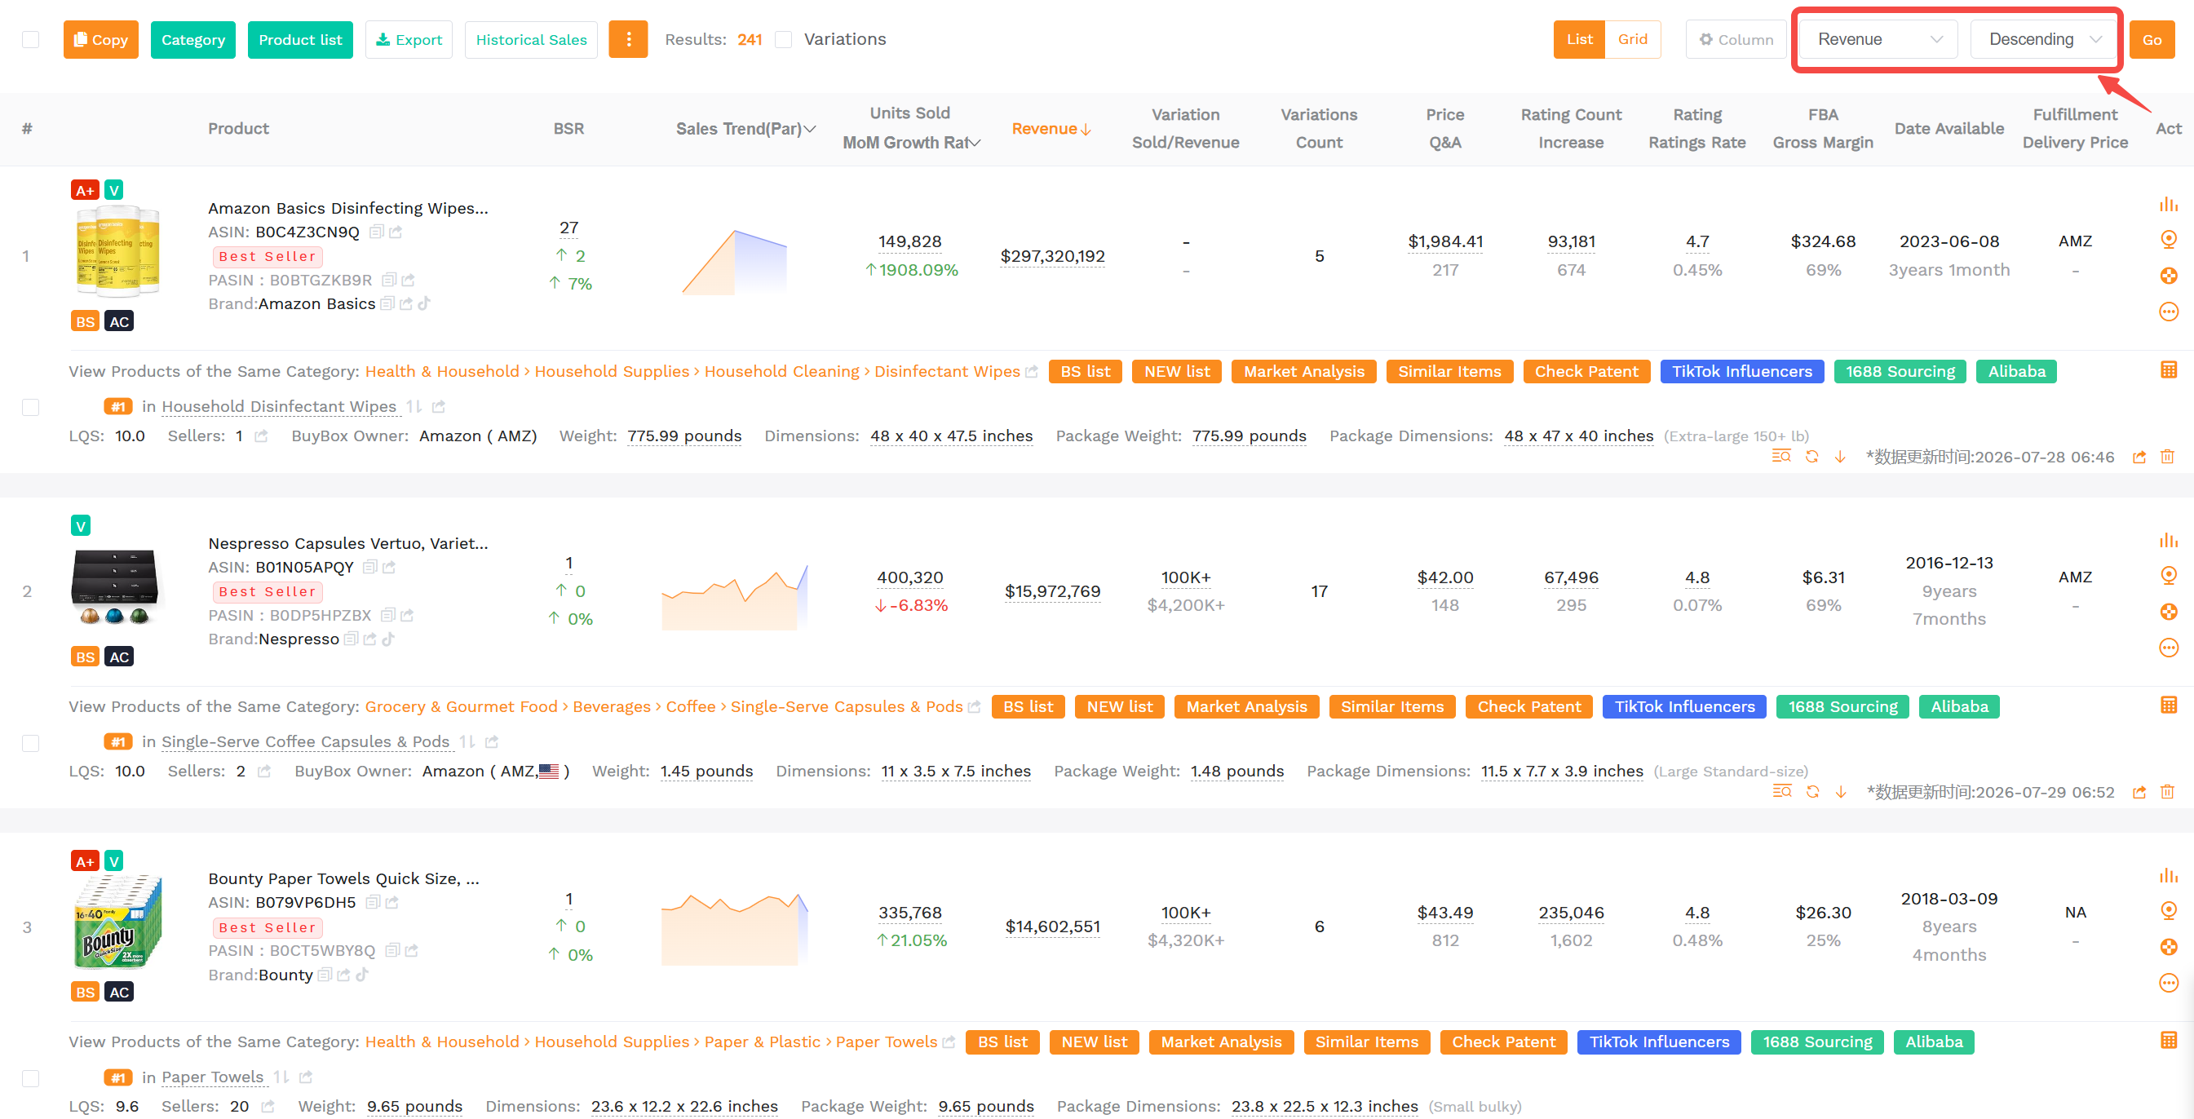Copy PASIN B0DP5HPZBX with copy icon
The image size is (2194, 1119).
[387, 615]
